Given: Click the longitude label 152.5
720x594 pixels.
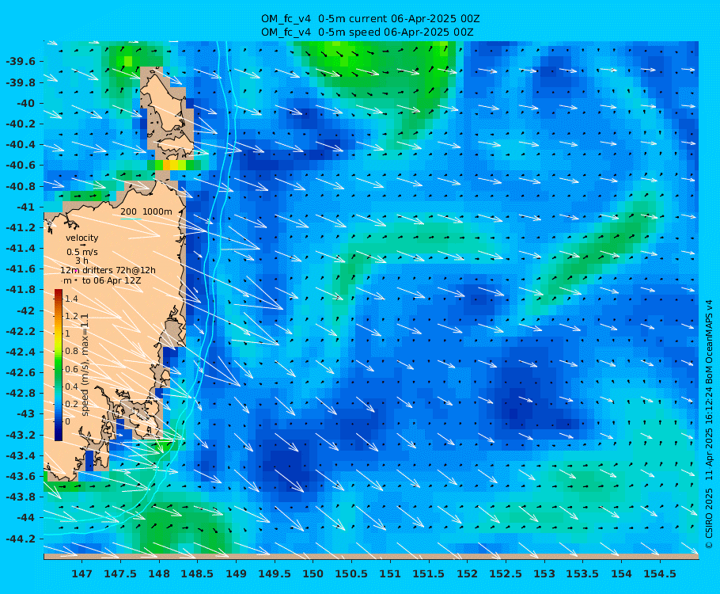Looking at the screenshot, I should pos(506,573).
